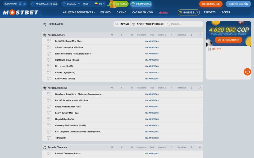This screenshot has width=254, height=158.
Task: Click the Boleto ticket icon
Action: pos(209,49)
